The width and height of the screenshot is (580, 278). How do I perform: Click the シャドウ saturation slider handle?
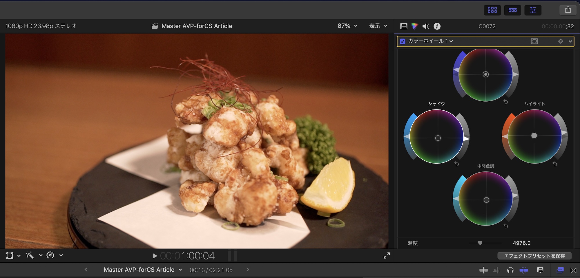pyautogui.click(x=407, y=136)
